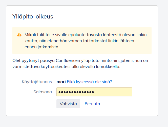Click the bold username mari
The height and width of the screenshot is (127, 168).
tap(61, 82)
